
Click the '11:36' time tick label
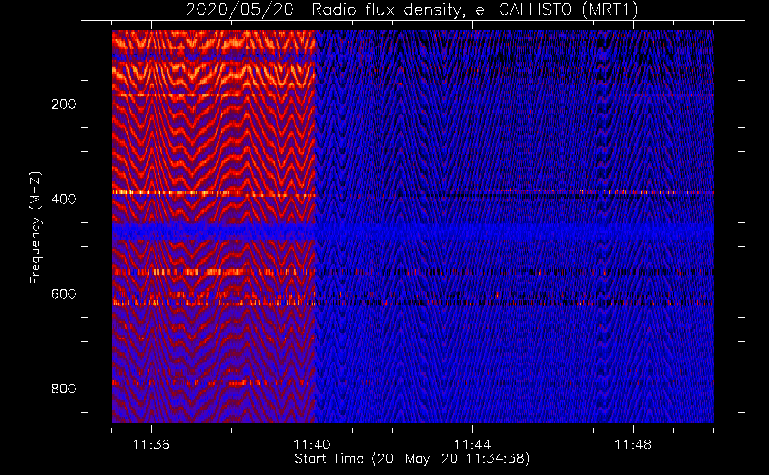click(151, 445)
